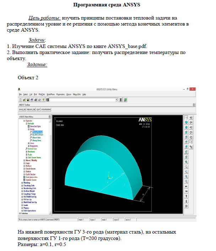The image size is (216, 251).
Task: Click the csys=0 status bar entry
Action: coord(118,220)
